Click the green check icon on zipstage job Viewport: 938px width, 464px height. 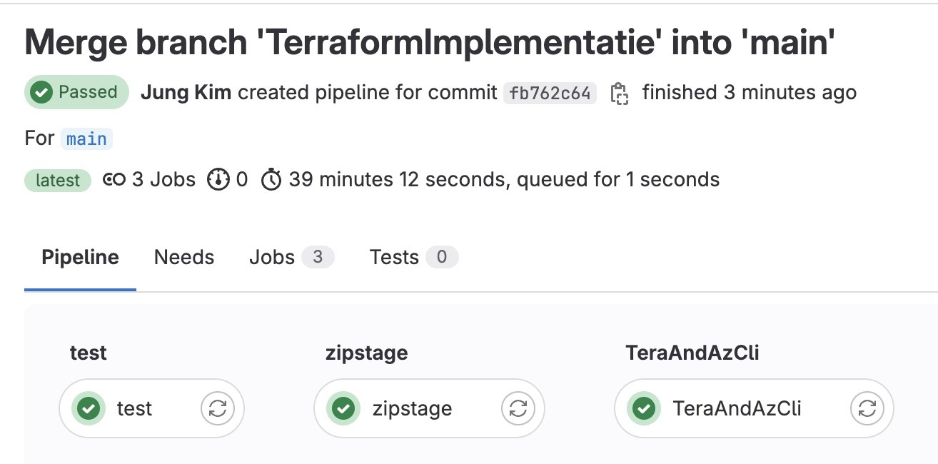coord(343,408)
